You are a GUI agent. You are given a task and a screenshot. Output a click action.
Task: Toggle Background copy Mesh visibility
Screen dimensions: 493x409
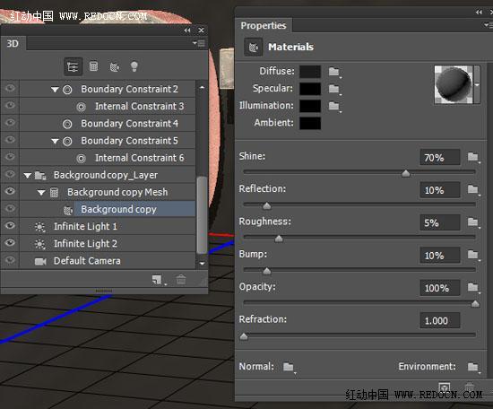10,191
